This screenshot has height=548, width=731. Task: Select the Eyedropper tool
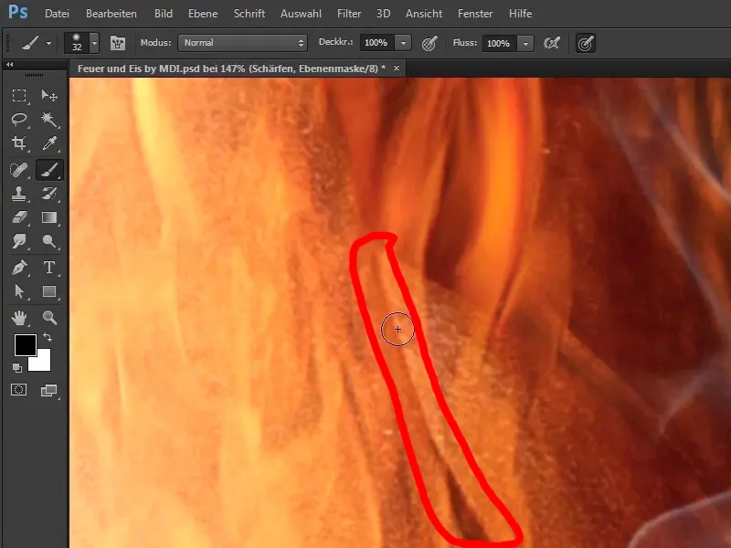point(49,142)
